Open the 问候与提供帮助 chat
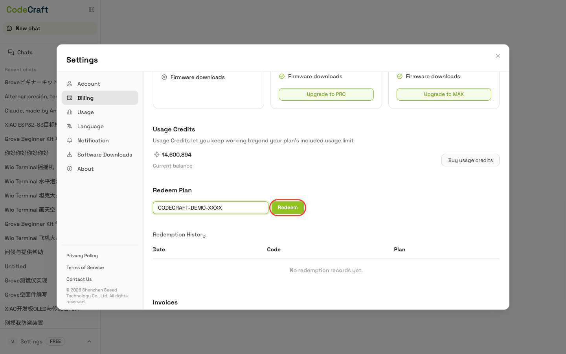Screen dimensions: 566x354 24,252
